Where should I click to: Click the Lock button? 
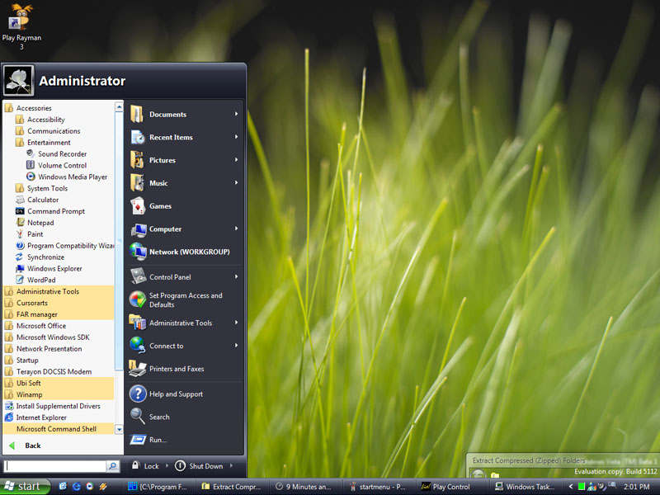click(x=145, y=465)
